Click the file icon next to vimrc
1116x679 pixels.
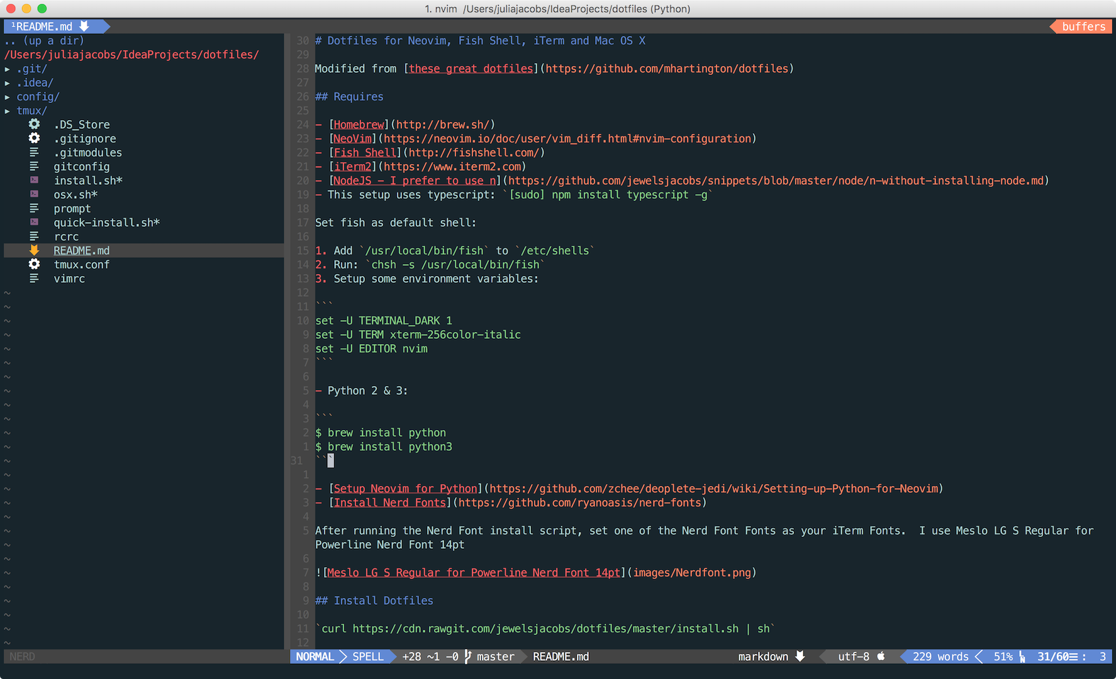tap(34, 278)
